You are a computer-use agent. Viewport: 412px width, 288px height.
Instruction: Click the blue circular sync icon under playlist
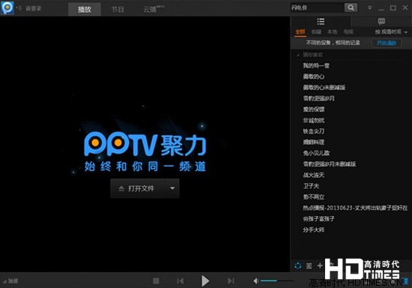tap(298, 265)
